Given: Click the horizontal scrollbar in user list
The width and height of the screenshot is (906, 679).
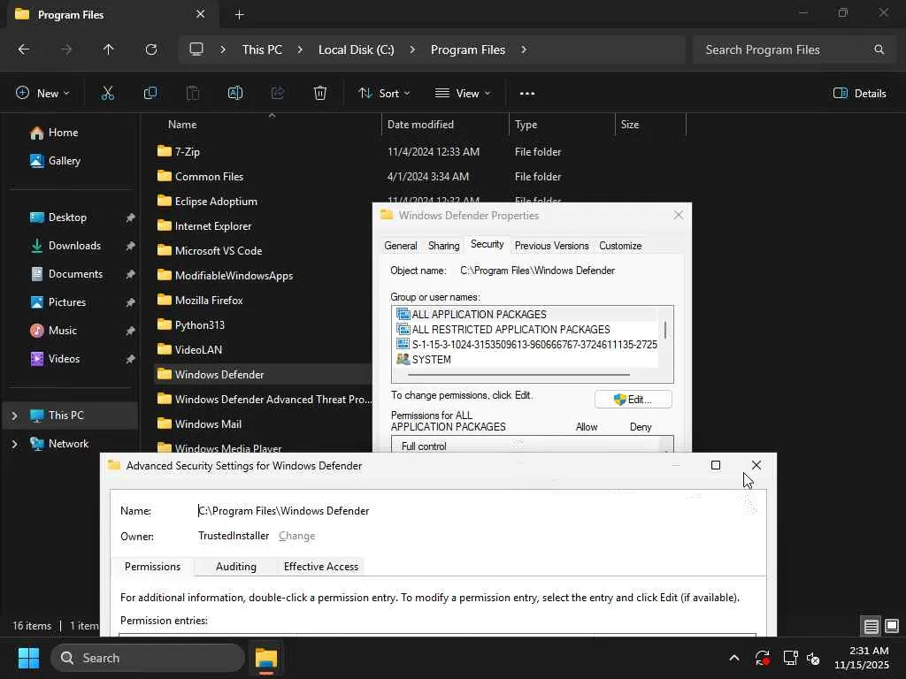Looking at the screenshot, I should coord(518,375).
